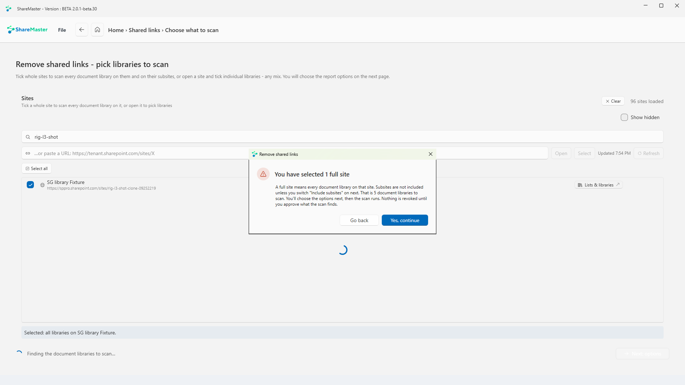The image size is (685, 385).
Task: Click the SG library Fixture site URL text
Action: (101, 188)
